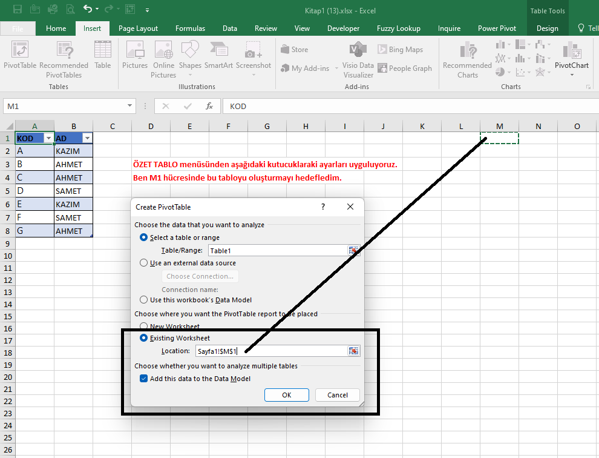This screenshot has height=458, width=599.
Task: Switch to the Formulas tab
Action: 190,28
